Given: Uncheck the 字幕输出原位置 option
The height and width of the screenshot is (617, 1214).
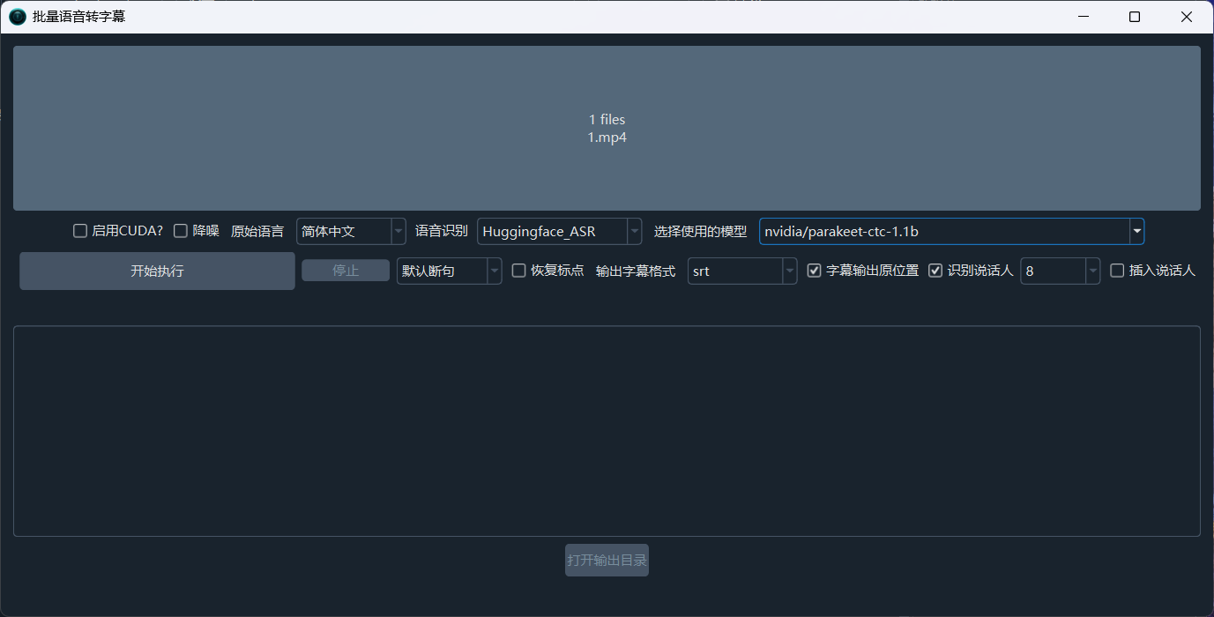Looking at the screenshot, I should (x=814, y=270).
